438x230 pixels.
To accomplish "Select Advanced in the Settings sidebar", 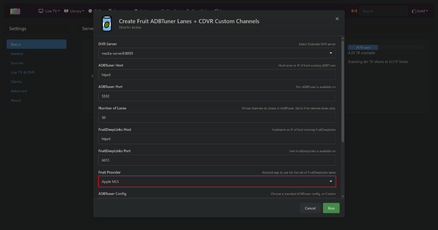I will (x=18, y=91).
